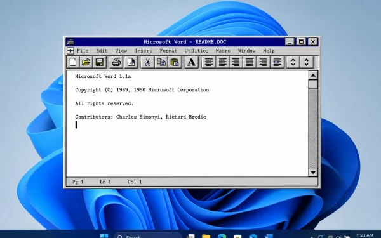
Task: Open the Edit menu
Action: point(102,51)
